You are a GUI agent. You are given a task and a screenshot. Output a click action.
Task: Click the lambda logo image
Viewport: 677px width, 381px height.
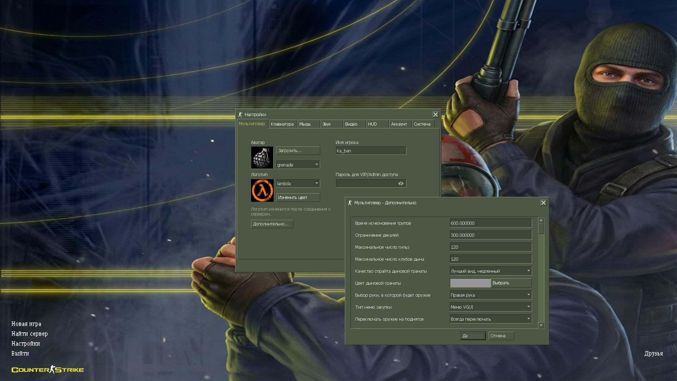pos(262,190)
